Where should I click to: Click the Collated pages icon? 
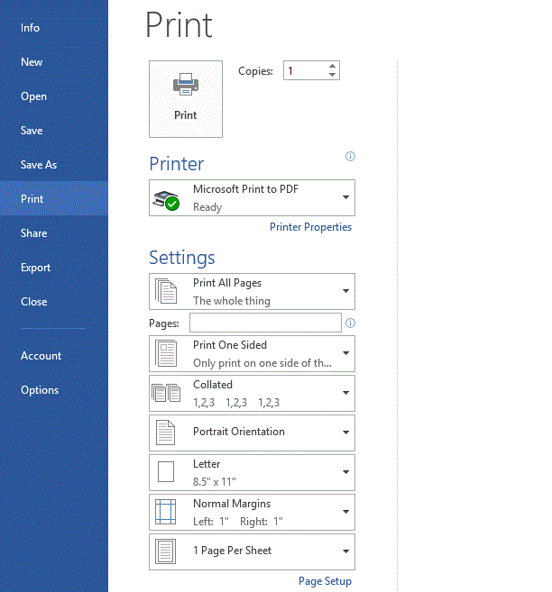coord(166,393)
